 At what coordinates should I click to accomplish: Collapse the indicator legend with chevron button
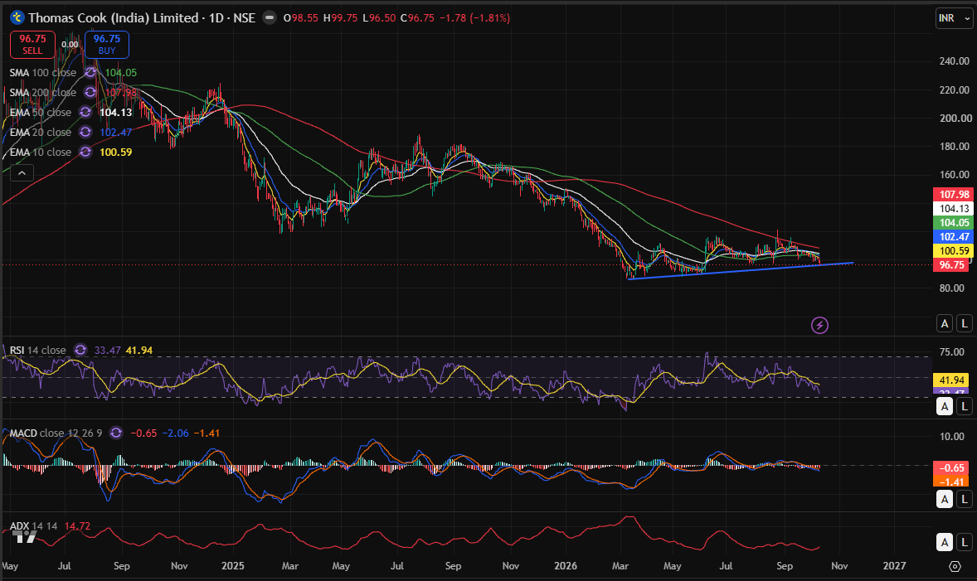click(x=22, y=173)
